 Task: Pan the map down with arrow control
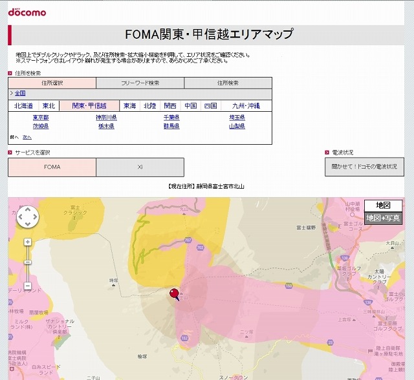point(28,226)
